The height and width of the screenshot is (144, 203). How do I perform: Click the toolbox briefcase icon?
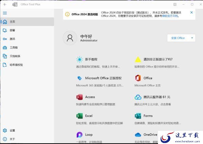(5, 48)
